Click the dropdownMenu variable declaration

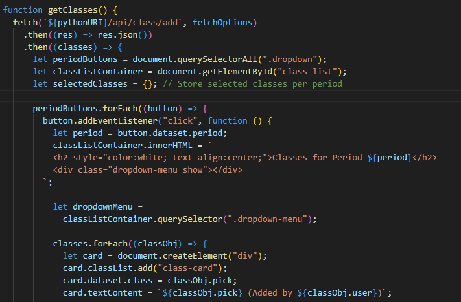coord(102,207)
